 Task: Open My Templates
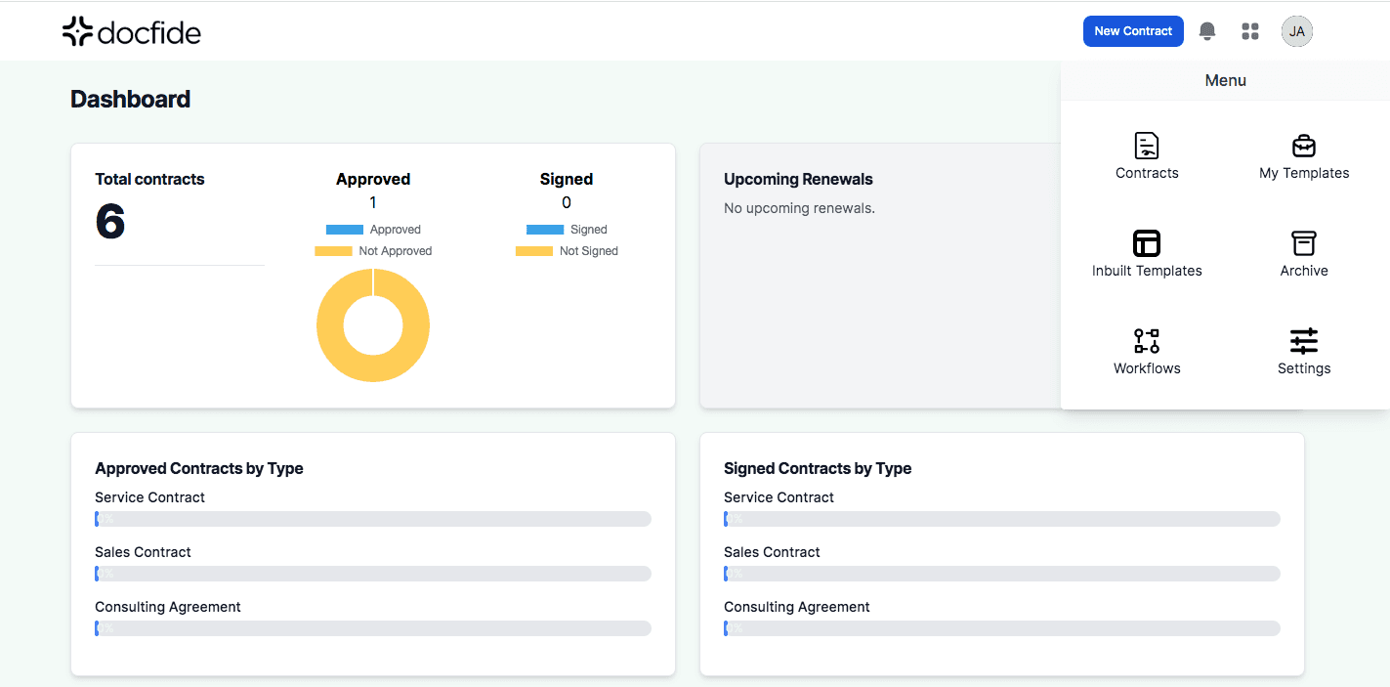pyautogui.click(x=1303, y=156)
